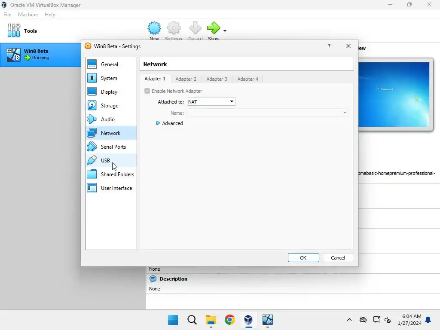Click the Description section icon
440x330 pixels.
point(153,278)
